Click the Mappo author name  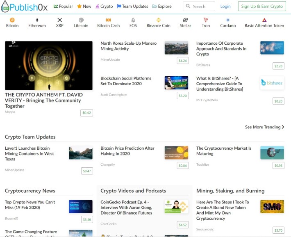(10, 112)
